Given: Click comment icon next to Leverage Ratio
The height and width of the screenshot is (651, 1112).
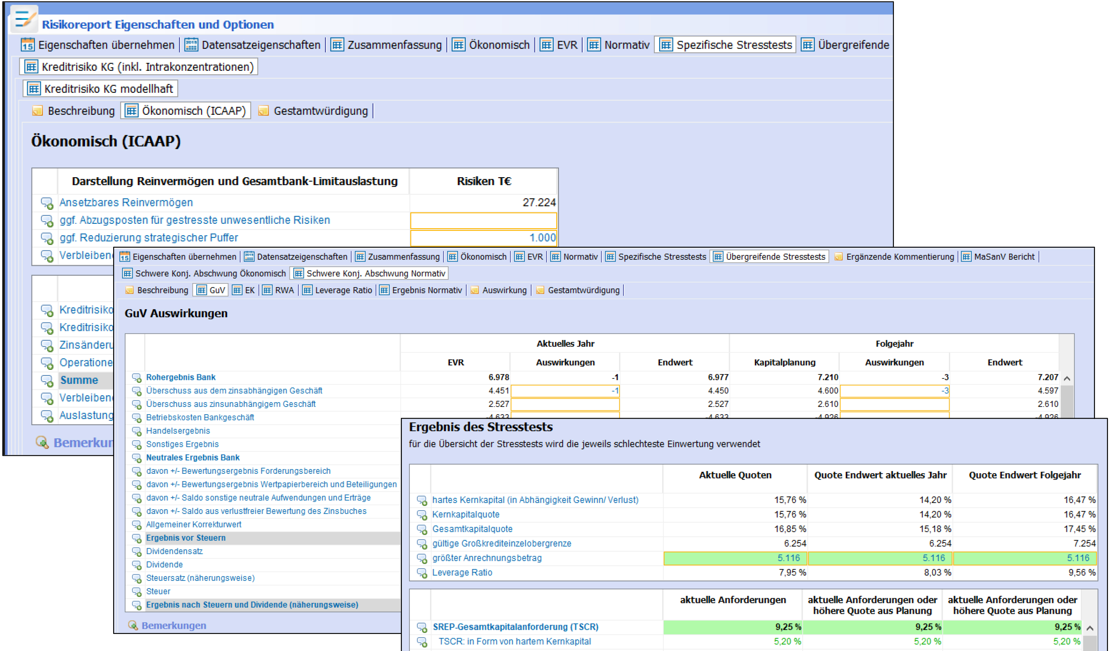Looking at the screenshot, I should (x=422, y=573).
